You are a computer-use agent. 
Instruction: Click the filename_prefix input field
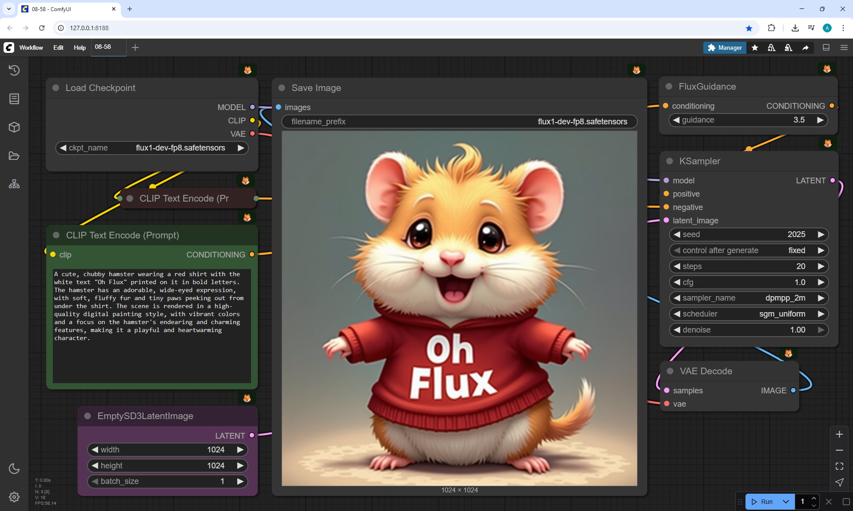click(459, 122)
